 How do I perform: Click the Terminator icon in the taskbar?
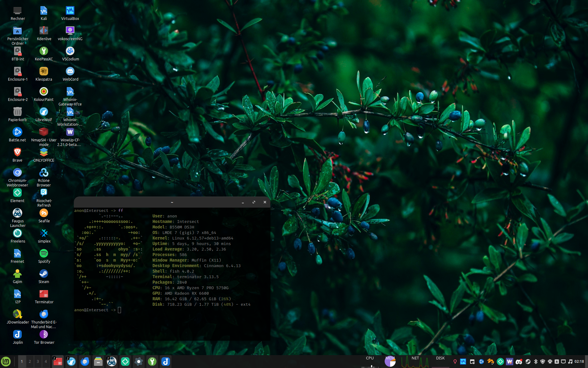58,362
